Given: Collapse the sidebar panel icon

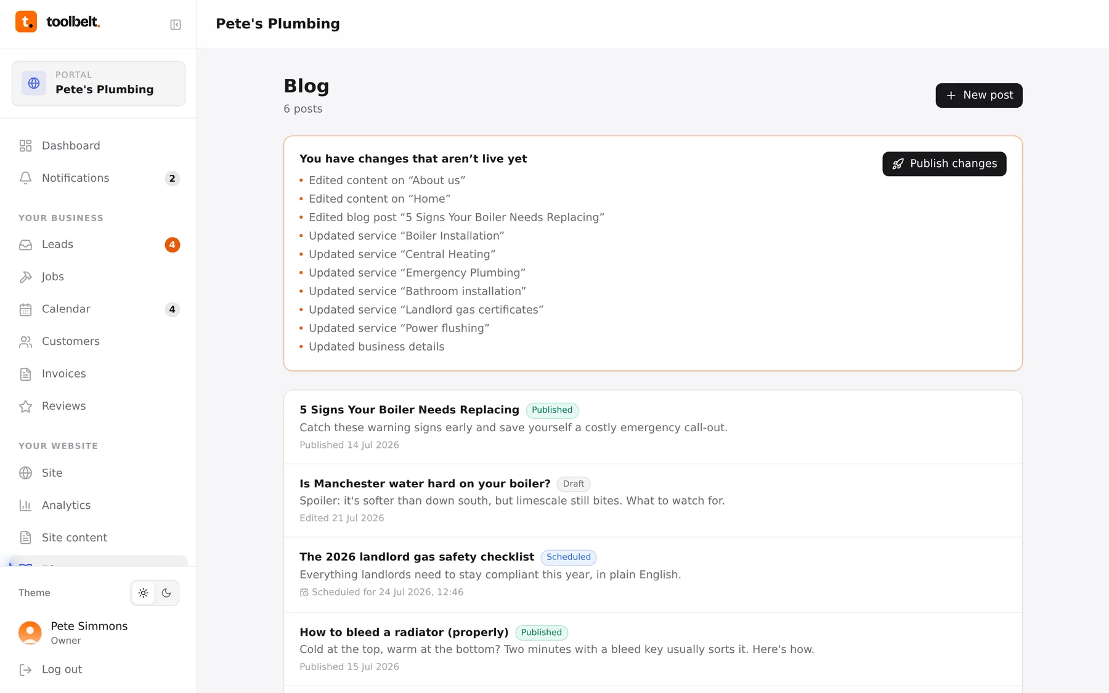Looking at the screenshot, I should (176, 25).
